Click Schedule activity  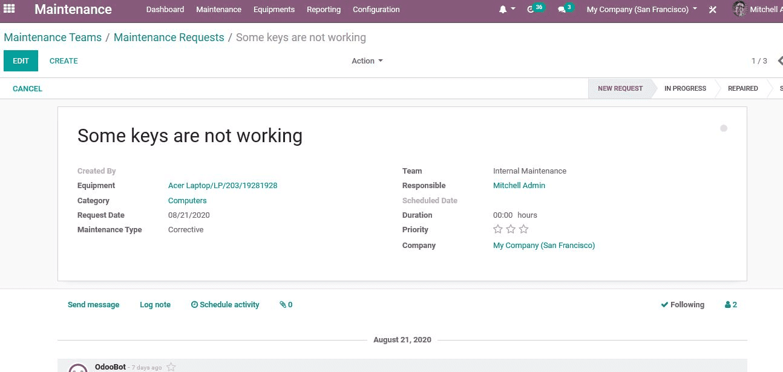(x=225, y=305)
